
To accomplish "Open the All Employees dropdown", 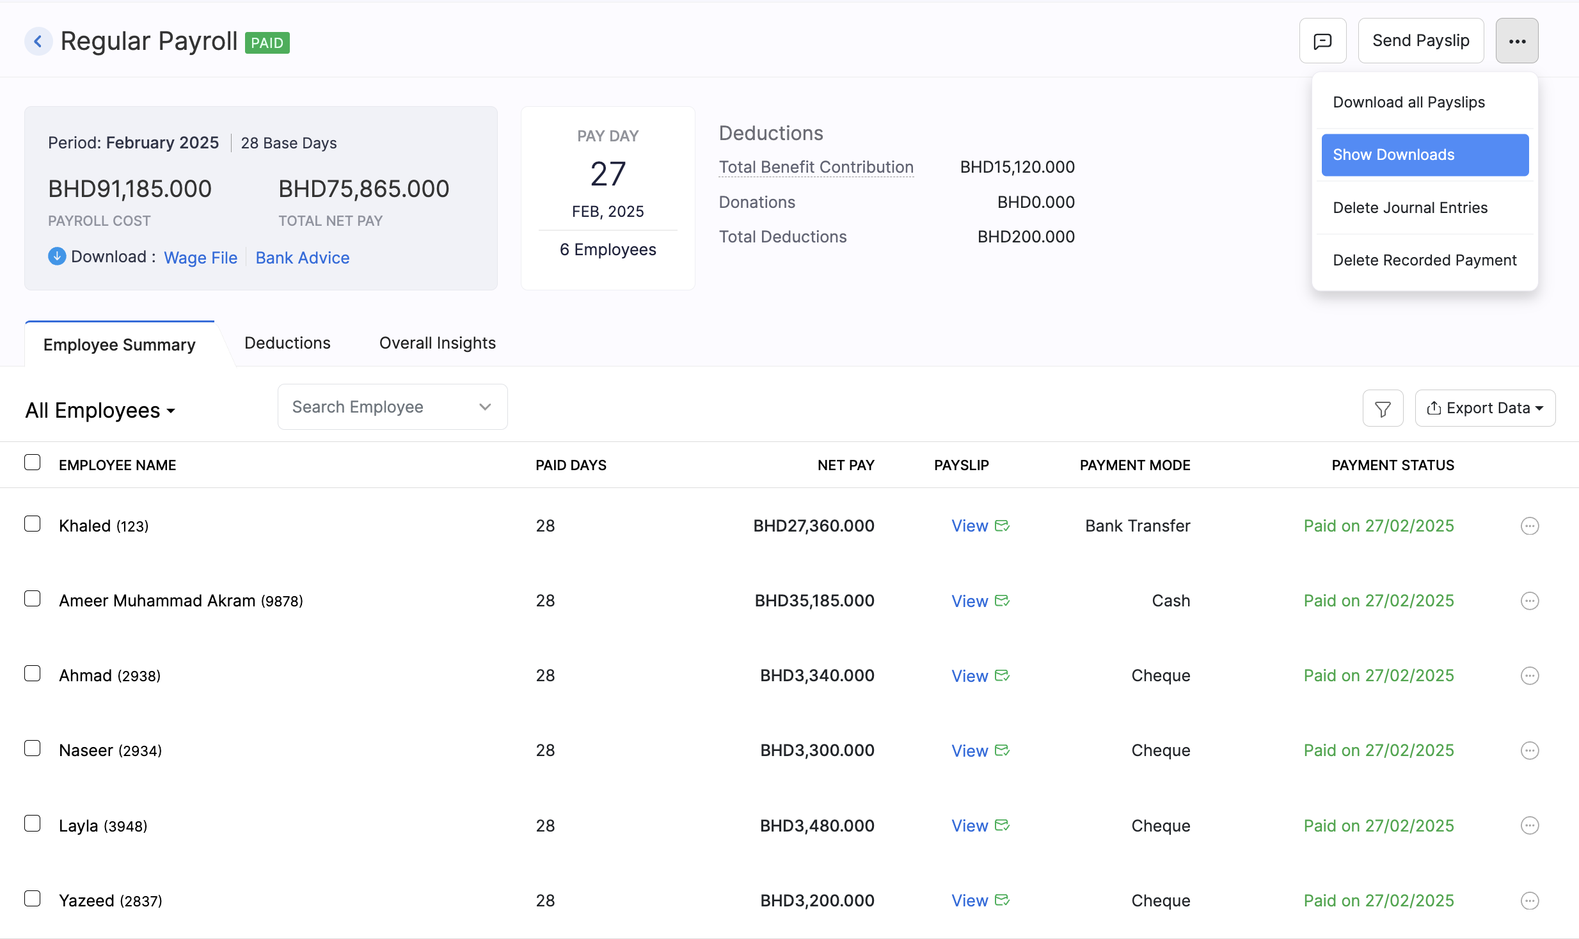I will pyautogui.click(x=100, y=410).
